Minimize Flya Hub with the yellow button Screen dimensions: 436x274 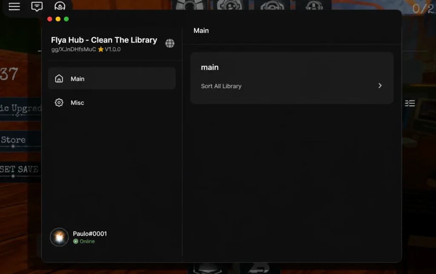coord(58,19)
